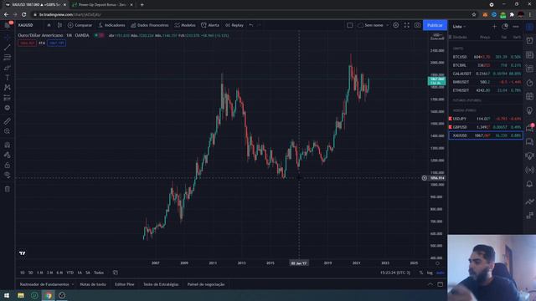Select BNBUSDT in the watchlist
The width and height of the screenshot is (536, 301).
[x=486, y=82]
